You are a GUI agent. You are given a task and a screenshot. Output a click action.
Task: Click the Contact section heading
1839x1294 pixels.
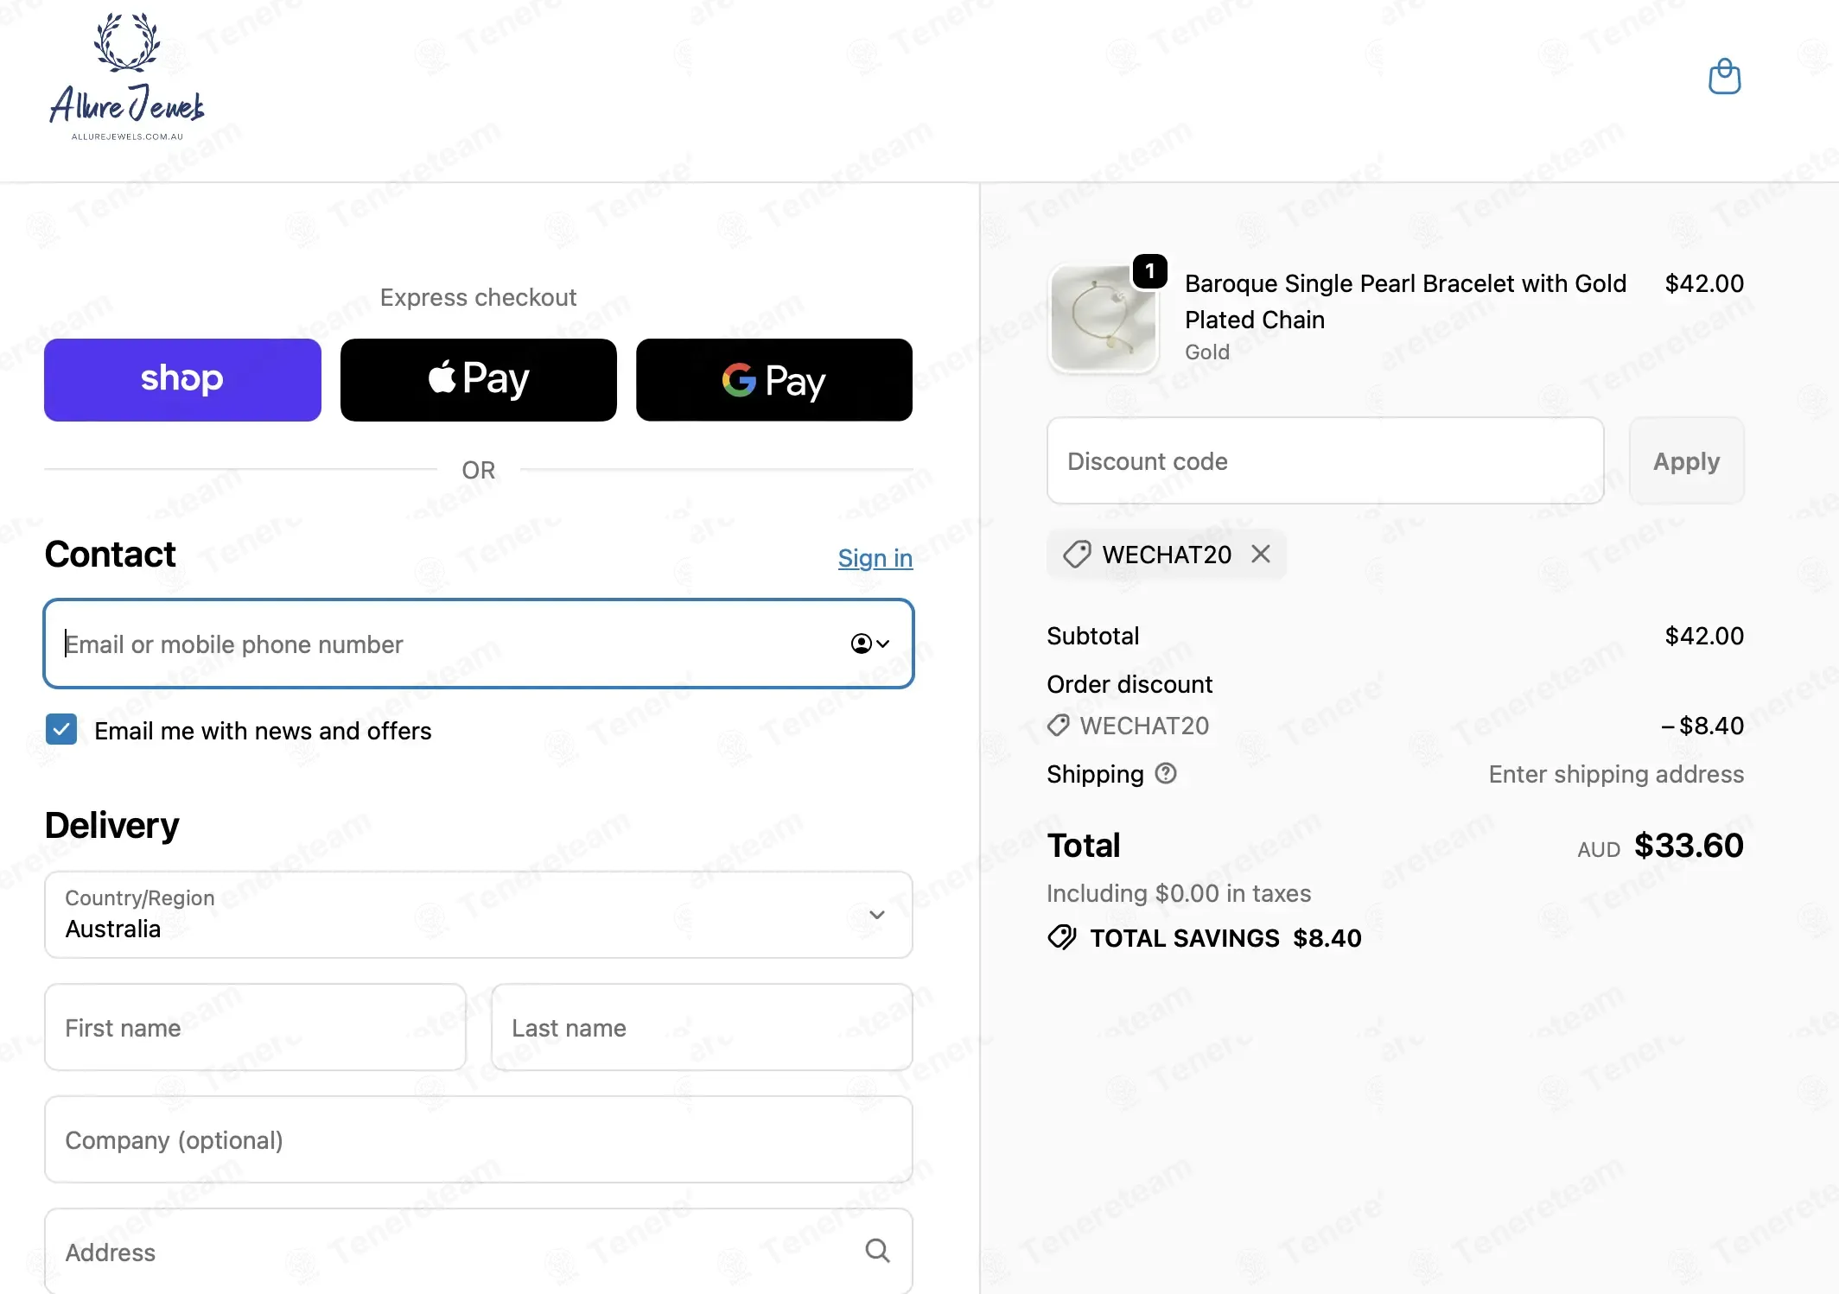(x=110, y=554)
